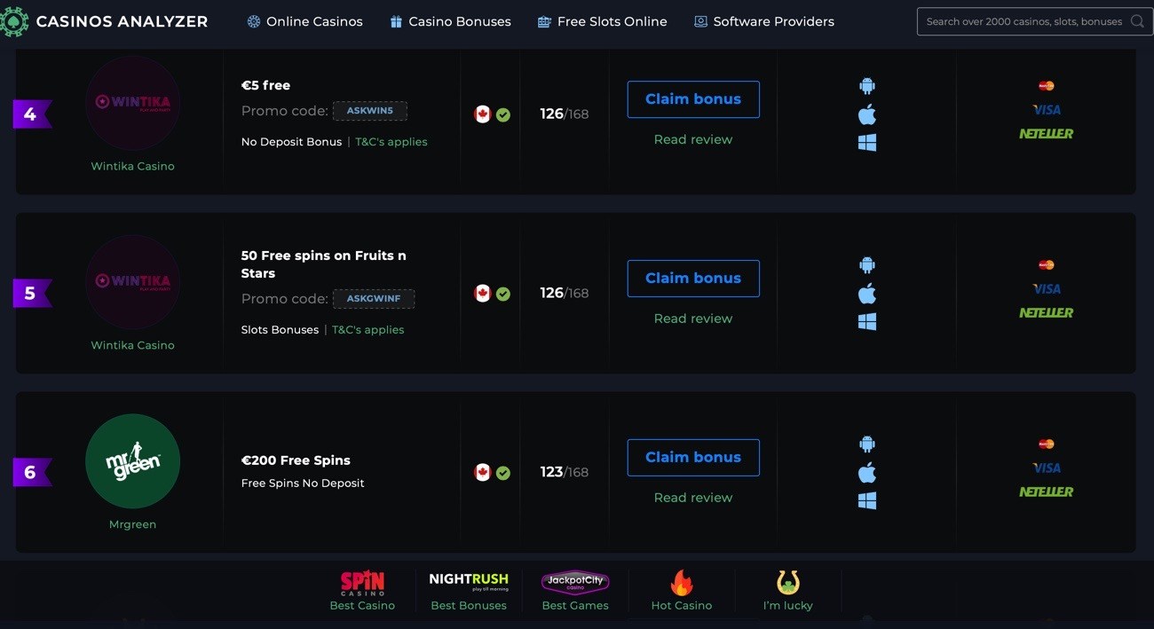Click the Mastercard icon in the 50 Free spins row
Image resolution: width=1154 pixels, height=629 pixels.
(x=1047, y=265)
